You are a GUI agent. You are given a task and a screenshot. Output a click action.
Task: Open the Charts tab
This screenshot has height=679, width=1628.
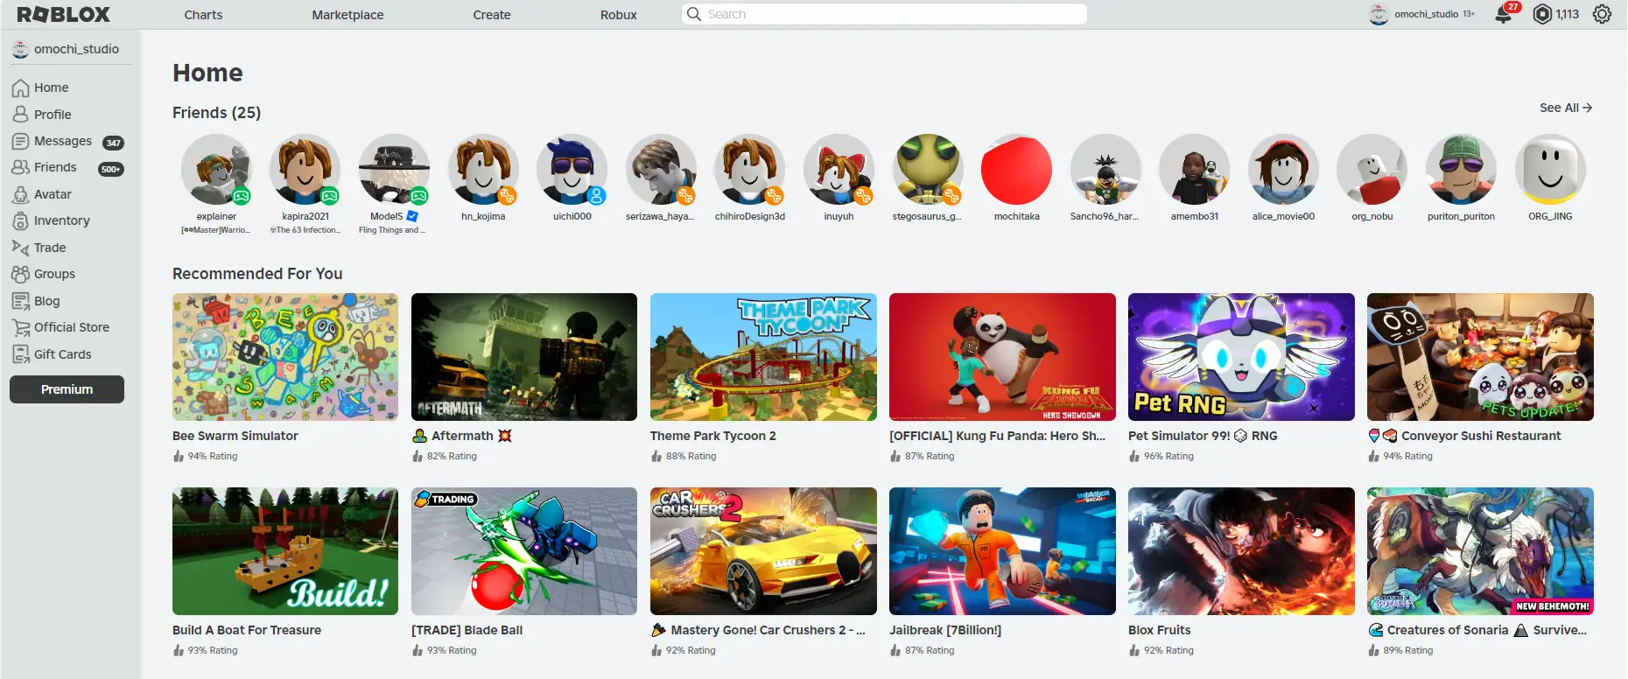pyautogui.click(x=203, y=15)
